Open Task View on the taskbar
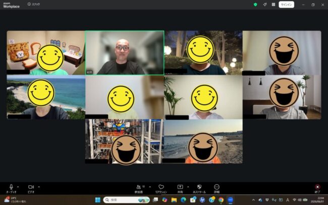The height and width of the screenshot is (205, 328). pyautogui.click(x=155, y=200)
